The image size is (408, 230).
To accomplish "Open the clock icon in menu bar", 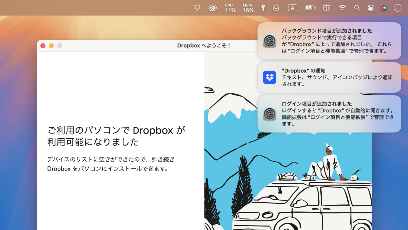I will (397, 8).
